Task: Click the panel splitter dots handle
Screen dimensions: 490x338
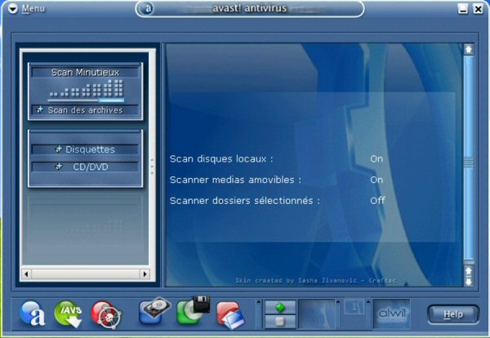Action: click(x=152, y=167)
